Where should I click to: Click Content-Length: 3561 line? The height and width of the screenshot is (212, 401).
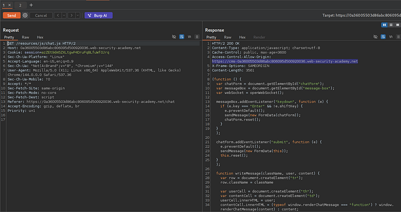[x=233, y=70]
